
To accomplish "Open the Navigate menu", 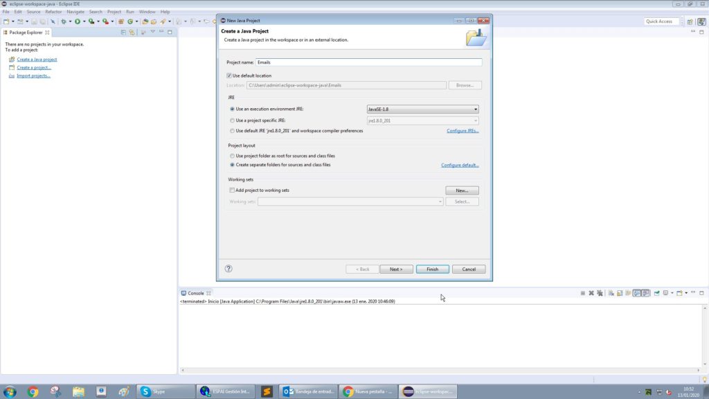I will (x=75, y=12).
